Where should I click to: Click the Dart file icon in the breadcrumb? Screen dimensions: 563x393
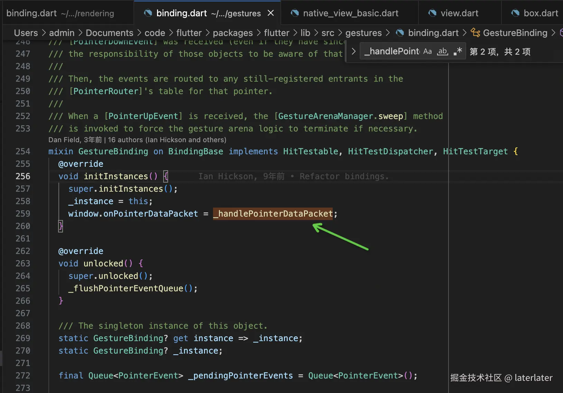point(400,33)
